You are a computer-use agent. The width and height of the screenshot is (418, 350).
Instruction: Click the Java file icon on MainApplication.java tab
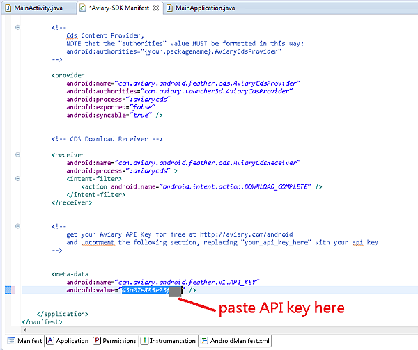pyautogui.click(x=169, y=8)
